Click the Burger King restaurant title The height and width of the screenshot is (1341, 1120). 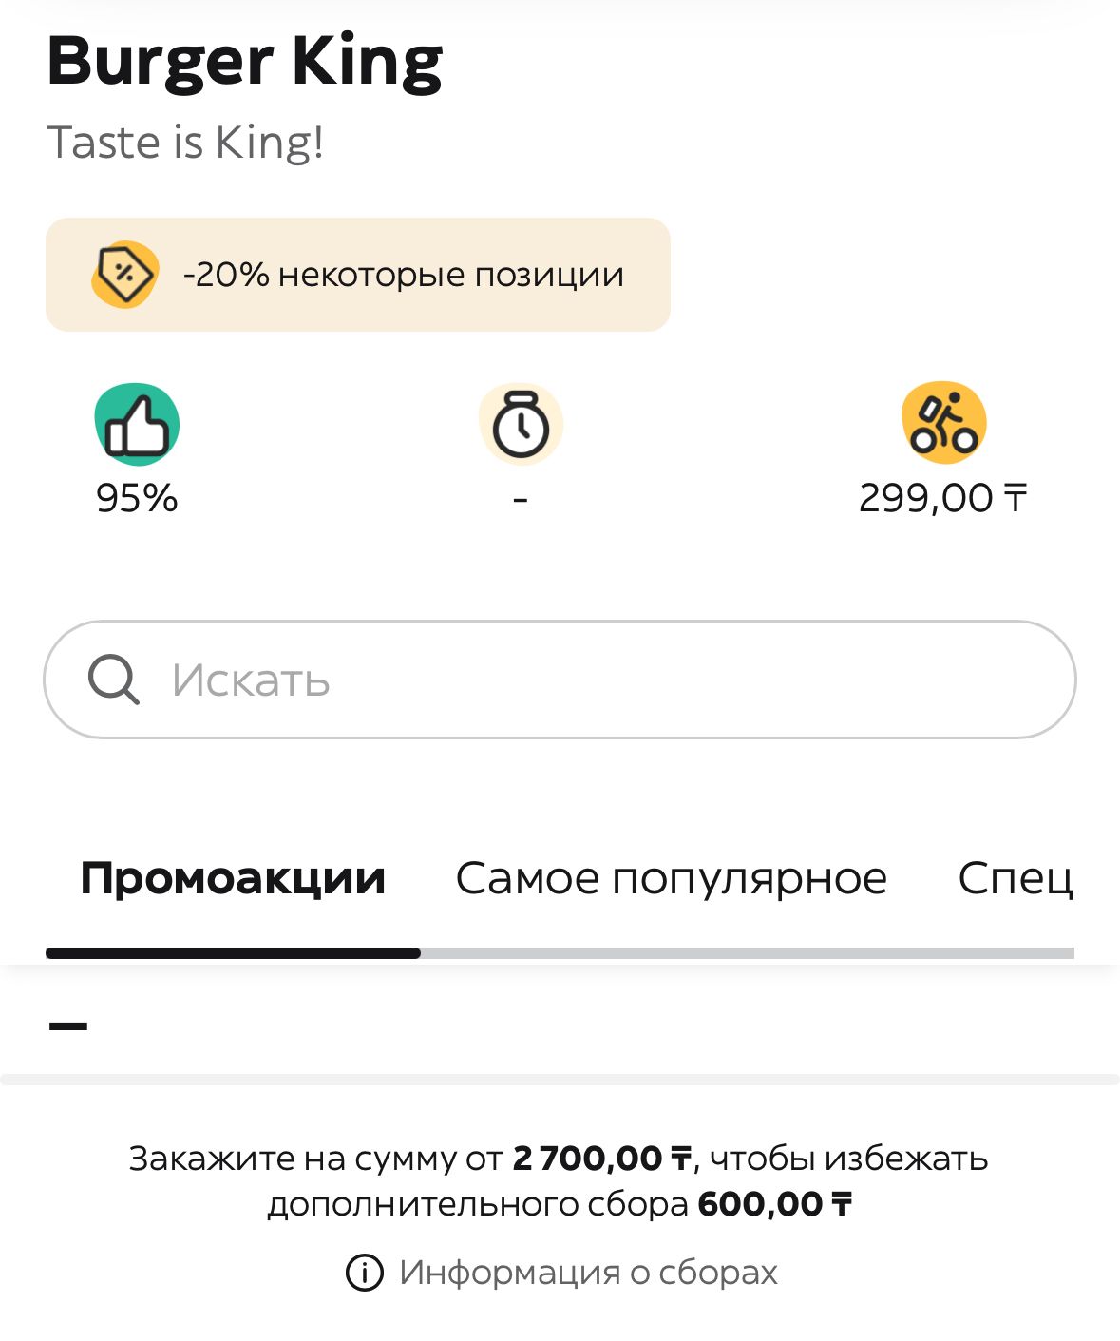244,61
